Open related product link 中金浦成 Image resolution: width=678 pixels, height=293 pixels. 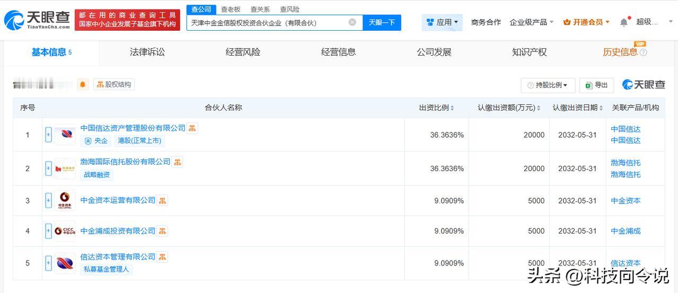pos(625,231)
